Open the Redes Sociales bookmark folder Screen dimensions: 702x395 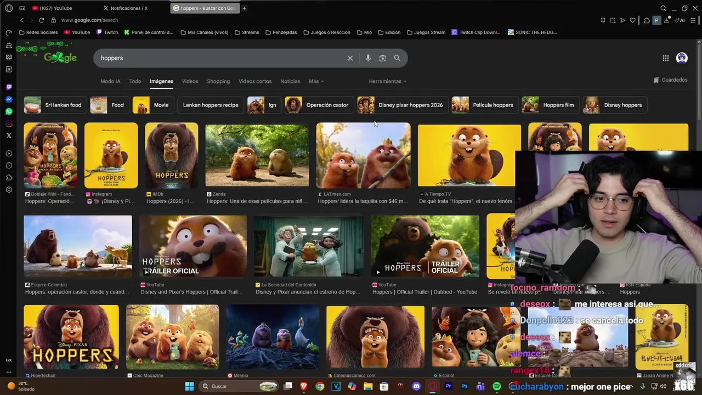click(x=38, y=32)
